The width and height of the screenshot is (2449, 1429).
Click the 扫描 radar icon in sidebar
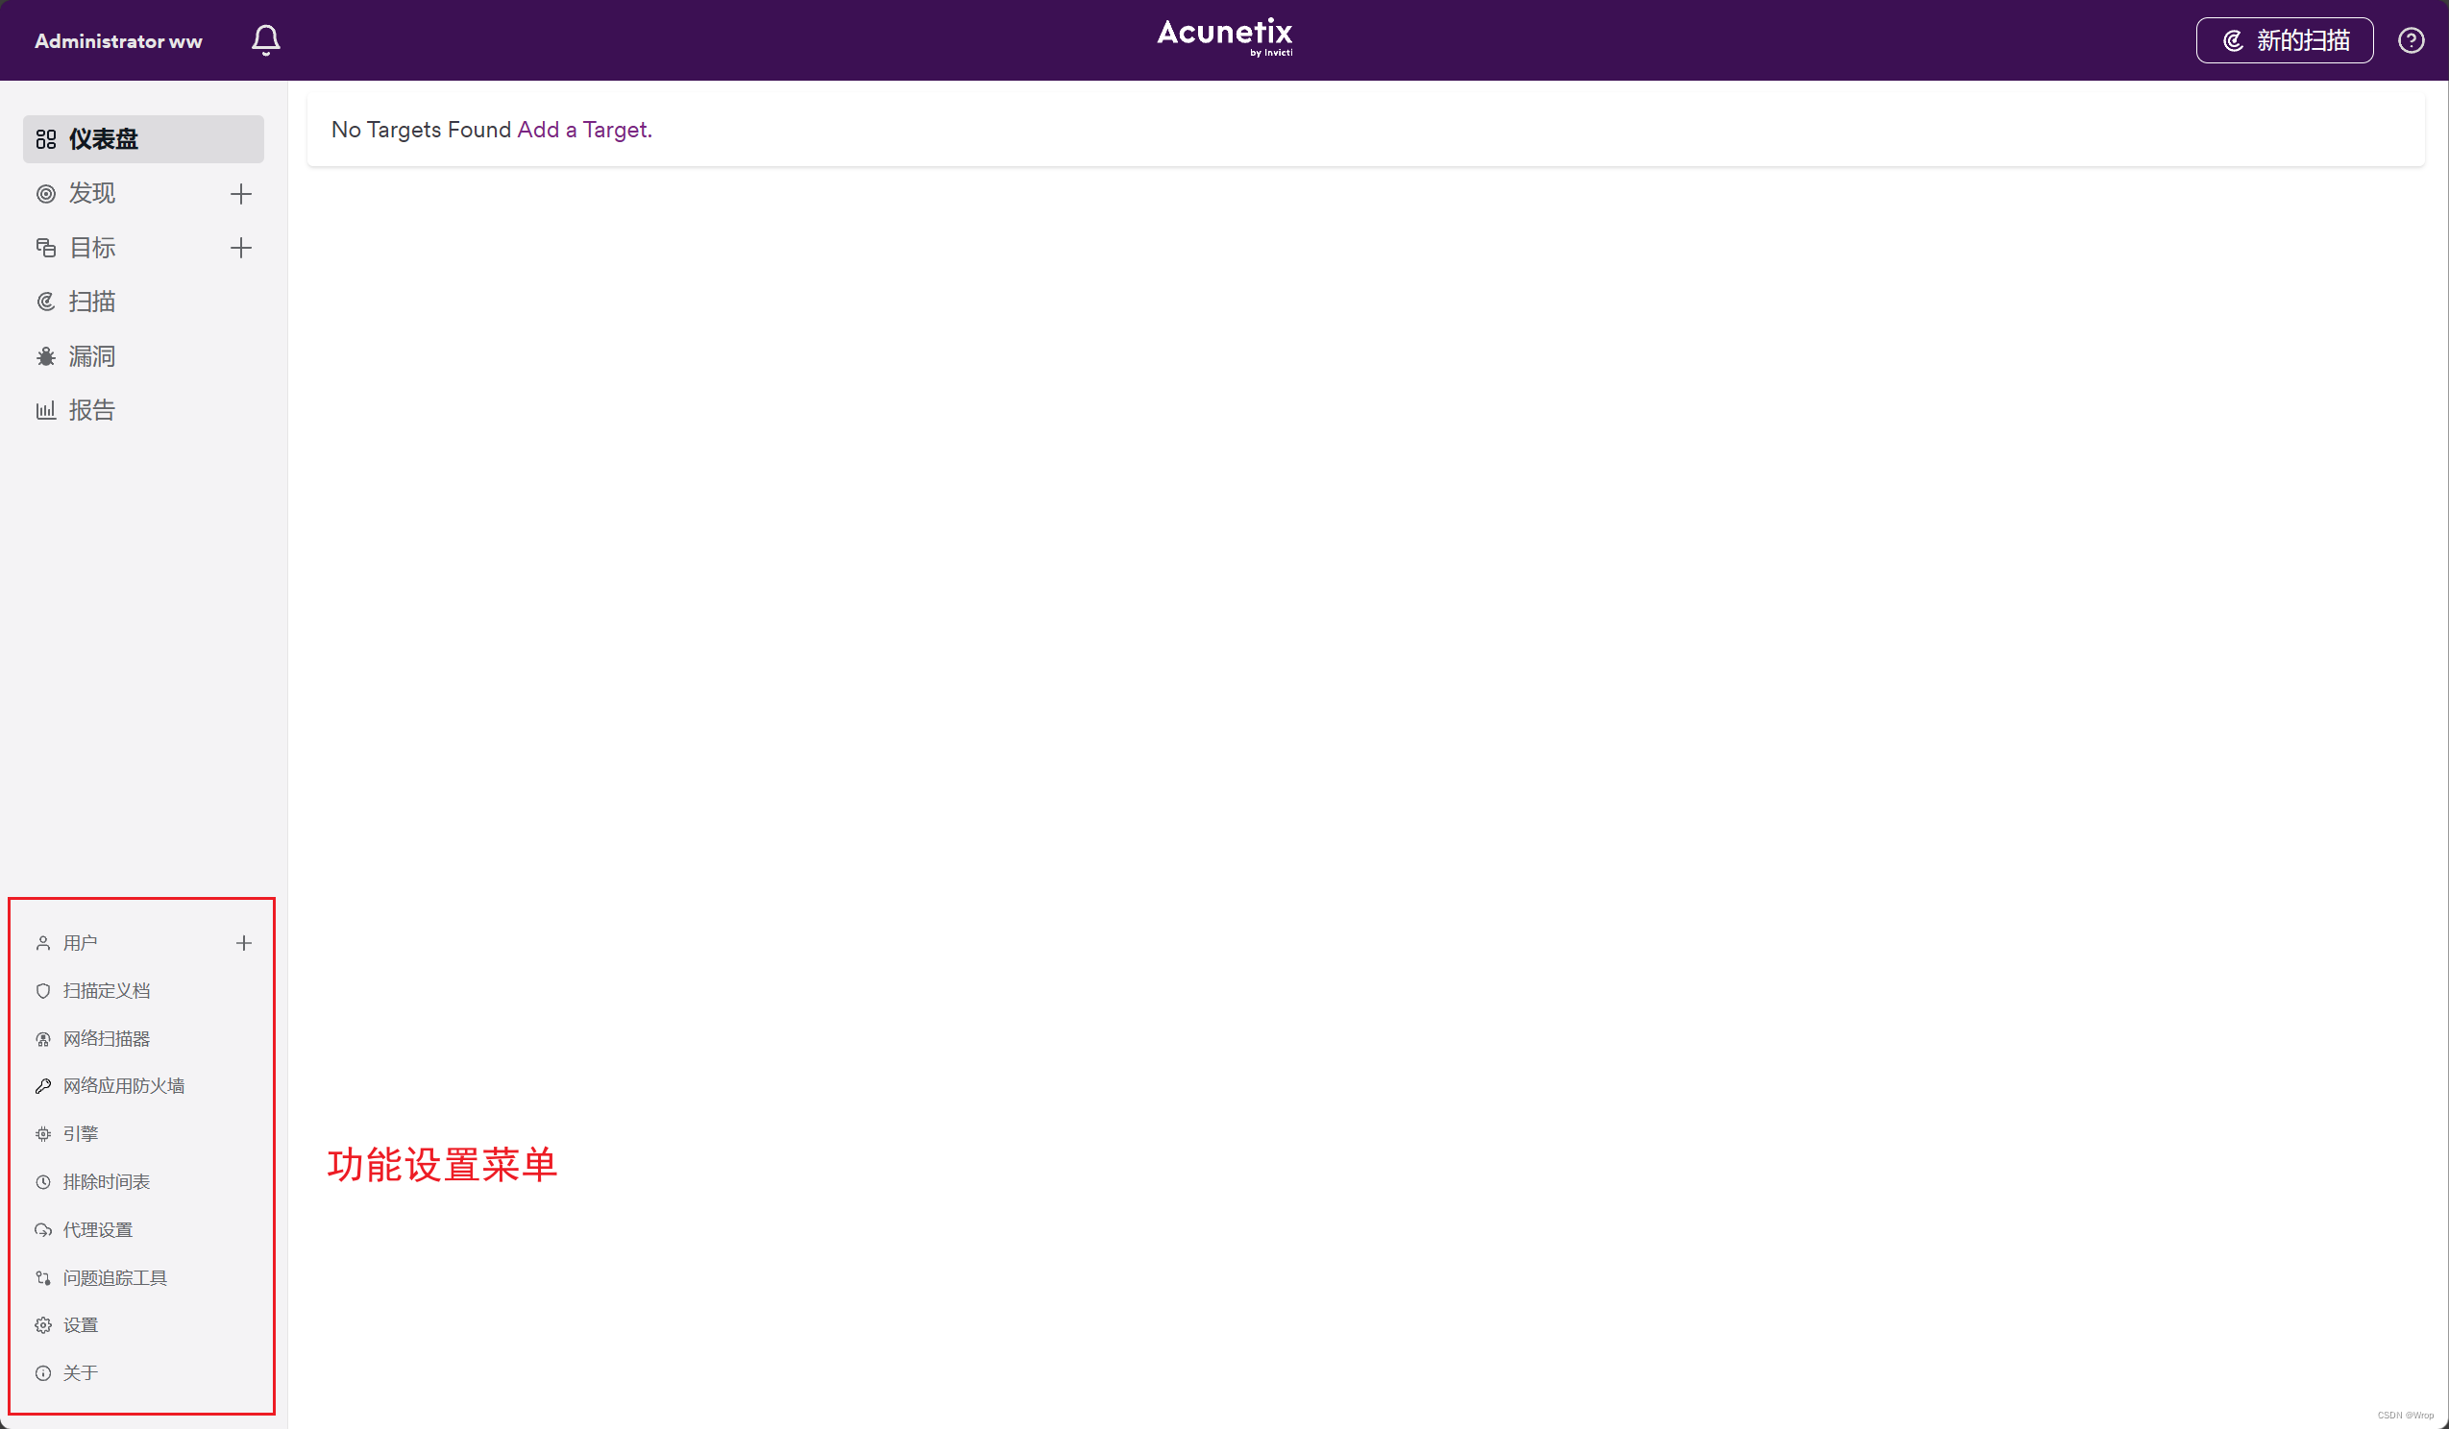pyautogui.click(x=46, y=303)
